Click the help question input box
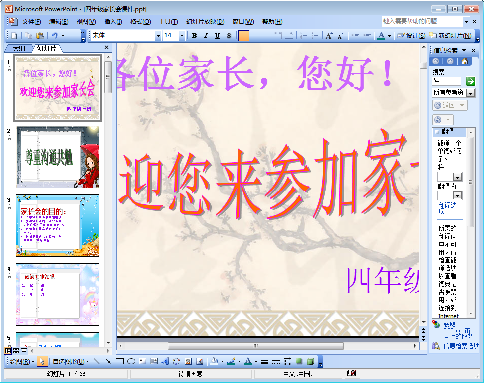 click(422, 21)
